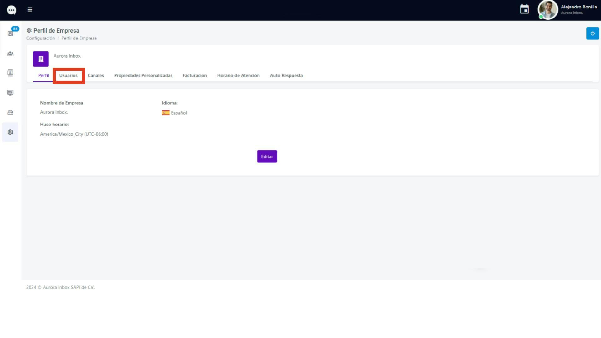Screen dimensions: 601x338
Task: Select the Español language value
Action: [x=179, y=113]
